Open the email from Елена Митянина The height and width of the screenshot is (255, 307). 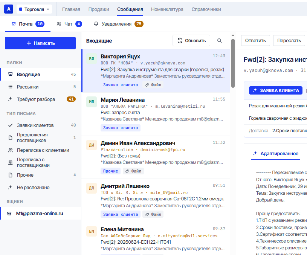point(156,239)
